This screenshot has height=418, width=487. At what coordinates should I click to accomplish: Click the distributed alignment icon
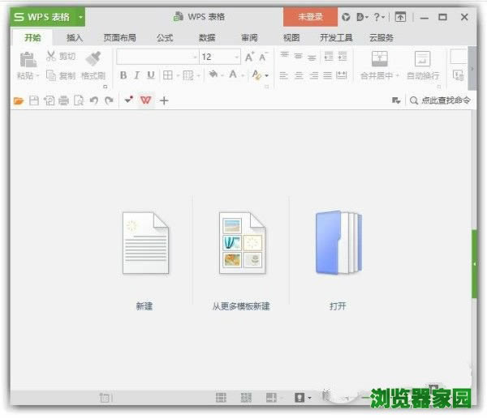point(342,75)
